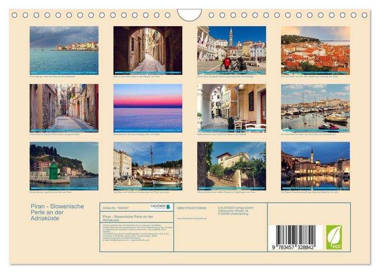Click caption 'Viele hübsche Gassen führen'
The height and width of the screenshot is (273, 379).
click(55, 134)
